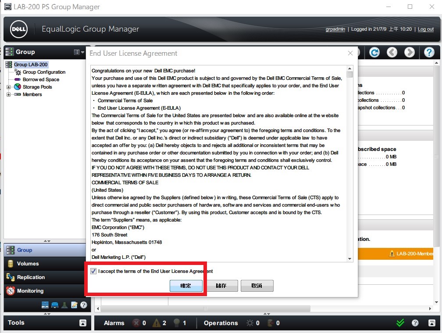This screenshot has height=333, width=442.
Task: Click the Volumes cylinder icon
Action: [11, 264]
